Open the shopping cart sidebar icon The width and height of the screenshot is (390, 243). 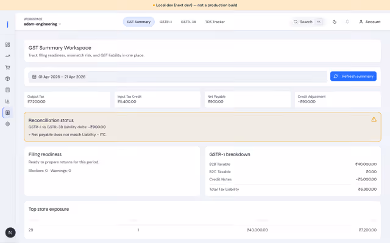[x=8, y=67]
